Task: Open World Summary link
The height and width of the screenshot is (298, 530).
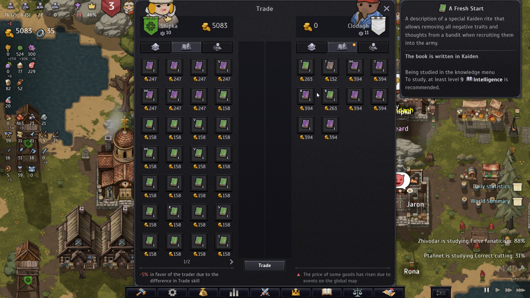Action: [x=490, y=201]
